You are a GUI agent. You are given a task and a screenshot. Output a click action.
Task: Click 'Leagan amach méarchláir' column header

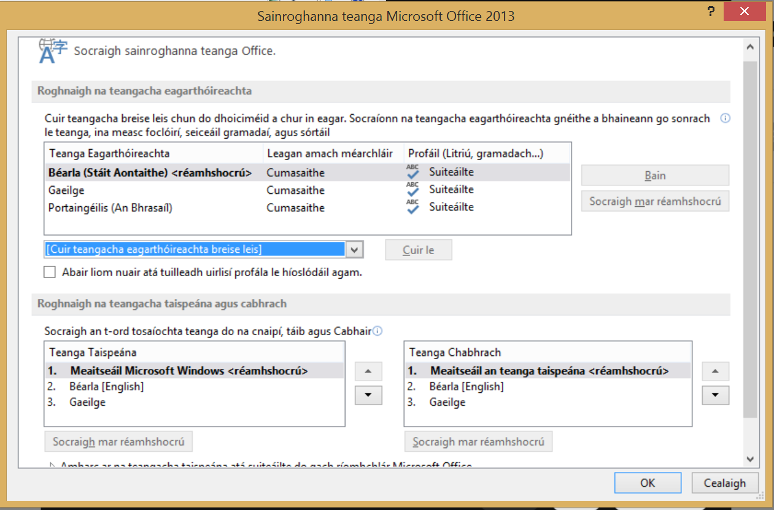coord(333,153)
